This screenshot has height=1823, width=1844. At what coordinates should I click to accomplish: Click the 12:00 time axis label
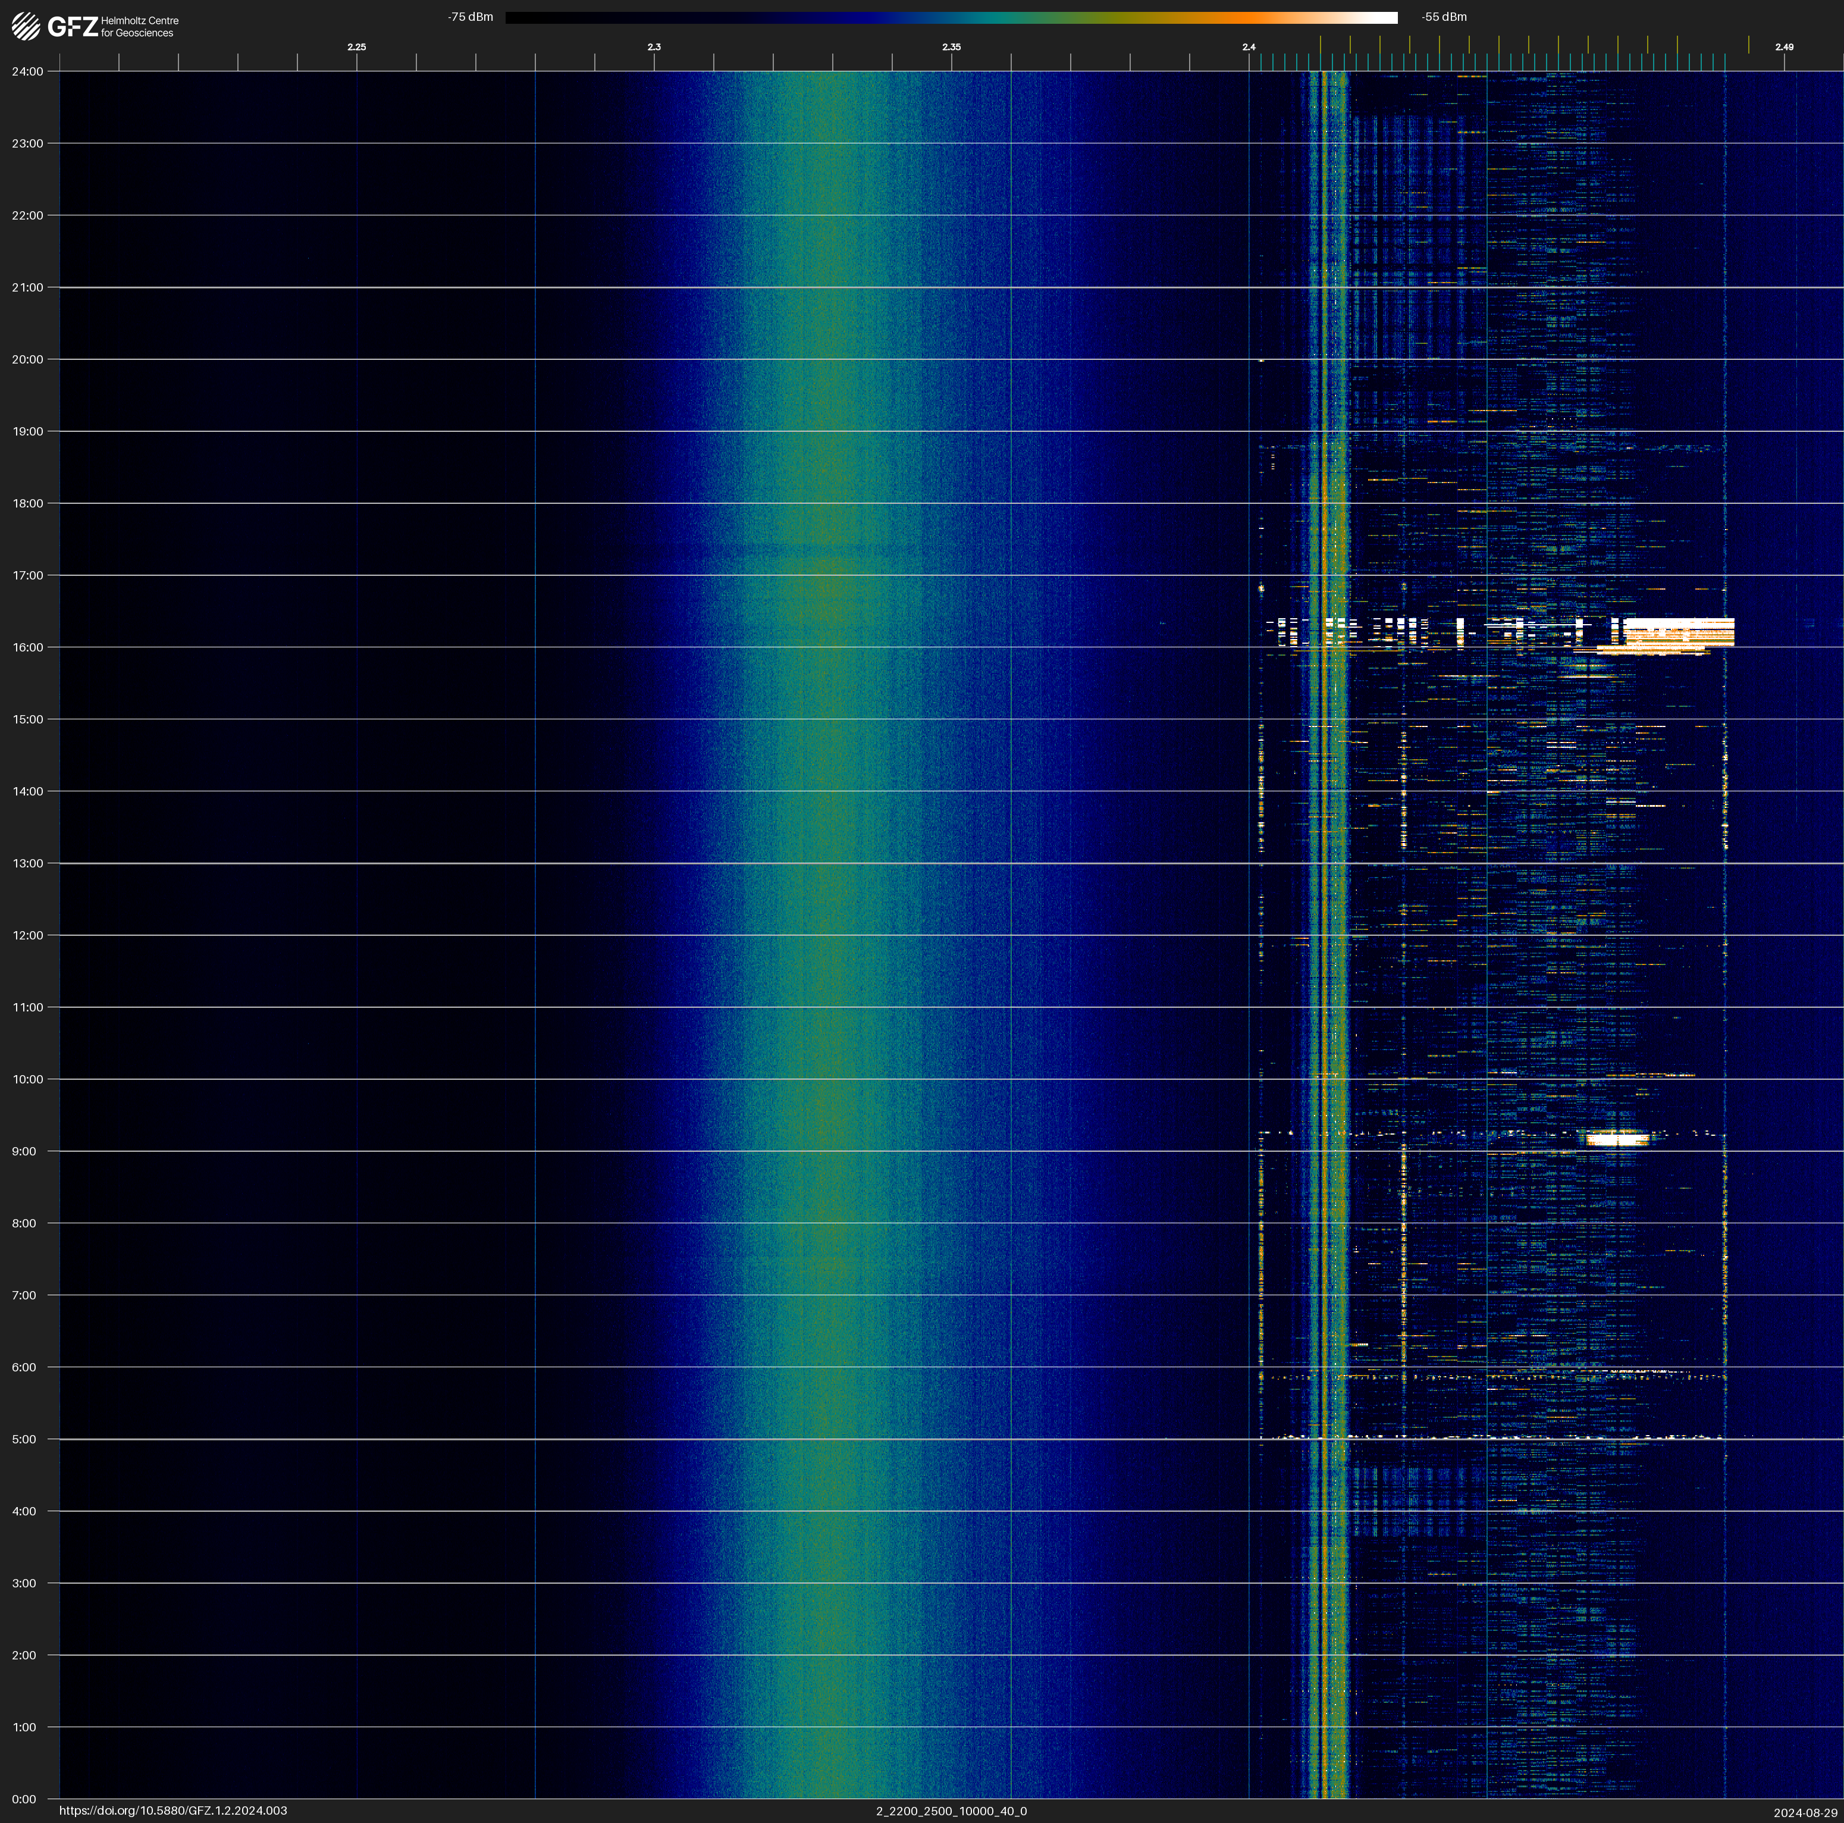tap(28, 935)
